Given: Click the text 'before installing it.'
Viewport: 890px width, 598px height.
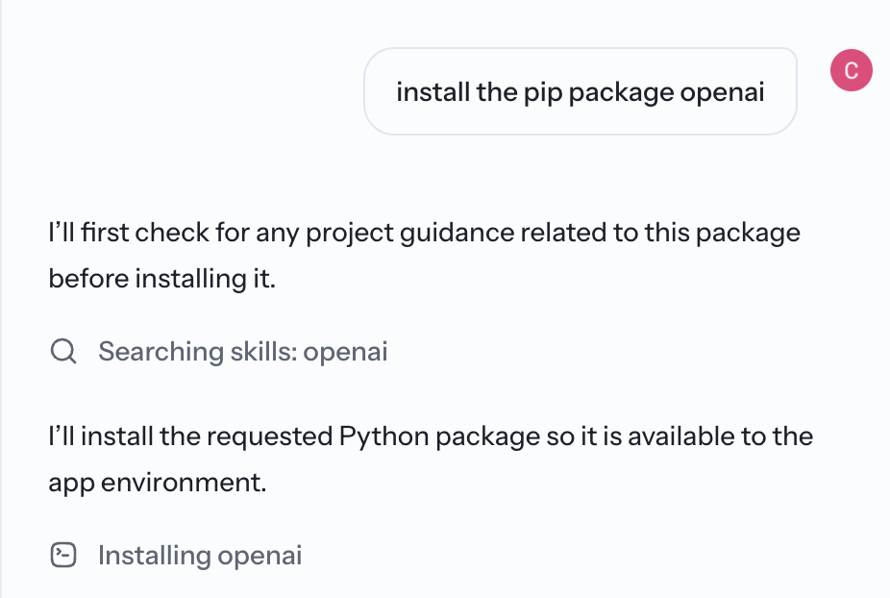Looking at the screenshot, I should 161,279.
